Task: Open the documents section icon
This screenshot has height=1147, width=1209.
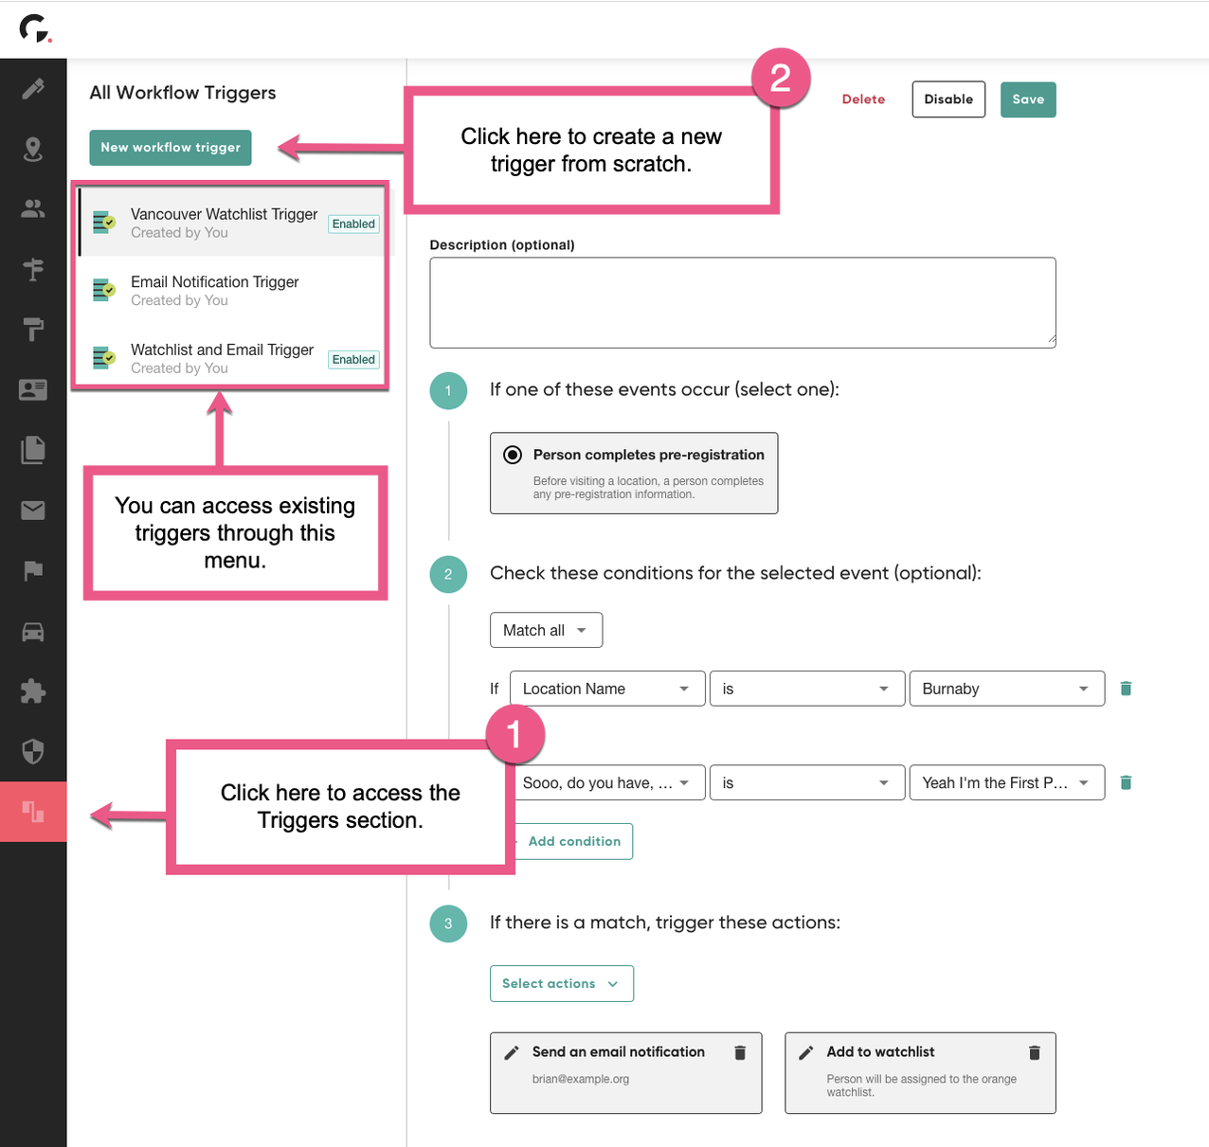Action: coord(33,450)
